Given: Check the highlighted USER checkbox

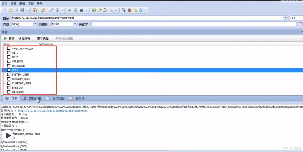Looking at the screenshot, I should point(9,70).
